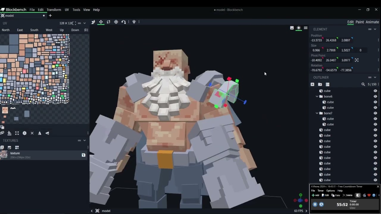Toggle visibility of topmost cube in Outliner
This screenshot has width=381, height=214.
click(x=375, y=91)
